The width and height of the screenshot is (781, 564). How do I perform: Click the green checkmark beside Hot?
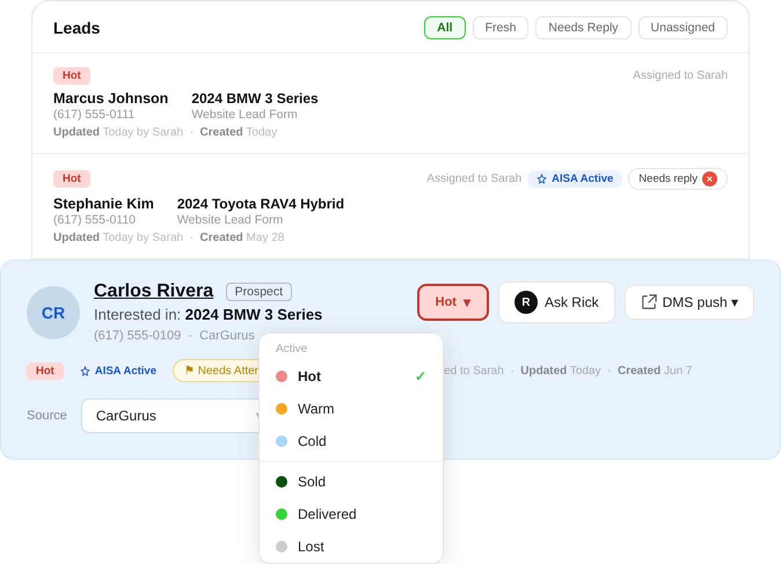(421, 376)
